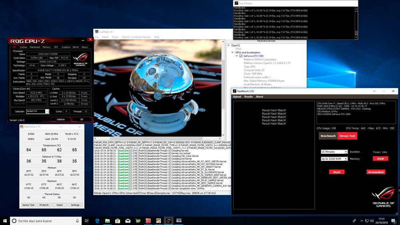Click the Start button in RealBench
The width and height of the screenshot is (400, 225).
(336, 172)
